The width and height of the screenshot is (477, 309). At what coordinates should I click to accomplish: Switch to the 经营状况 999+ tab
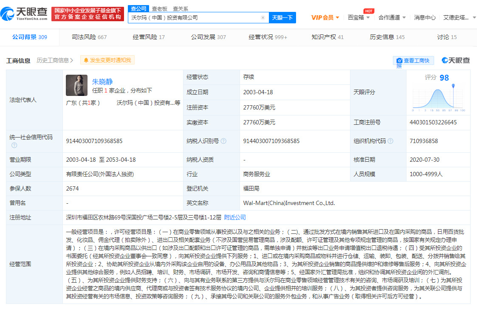(268, 37)
